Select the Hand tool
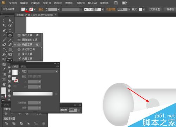The width and height of the screenshot is (176, 127). click(4, 84)
